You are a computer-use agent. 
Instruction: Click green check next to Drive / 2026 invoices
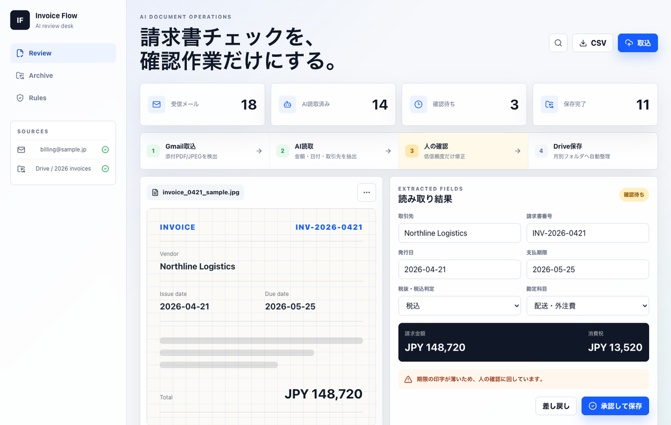click(x=105, y=169)
